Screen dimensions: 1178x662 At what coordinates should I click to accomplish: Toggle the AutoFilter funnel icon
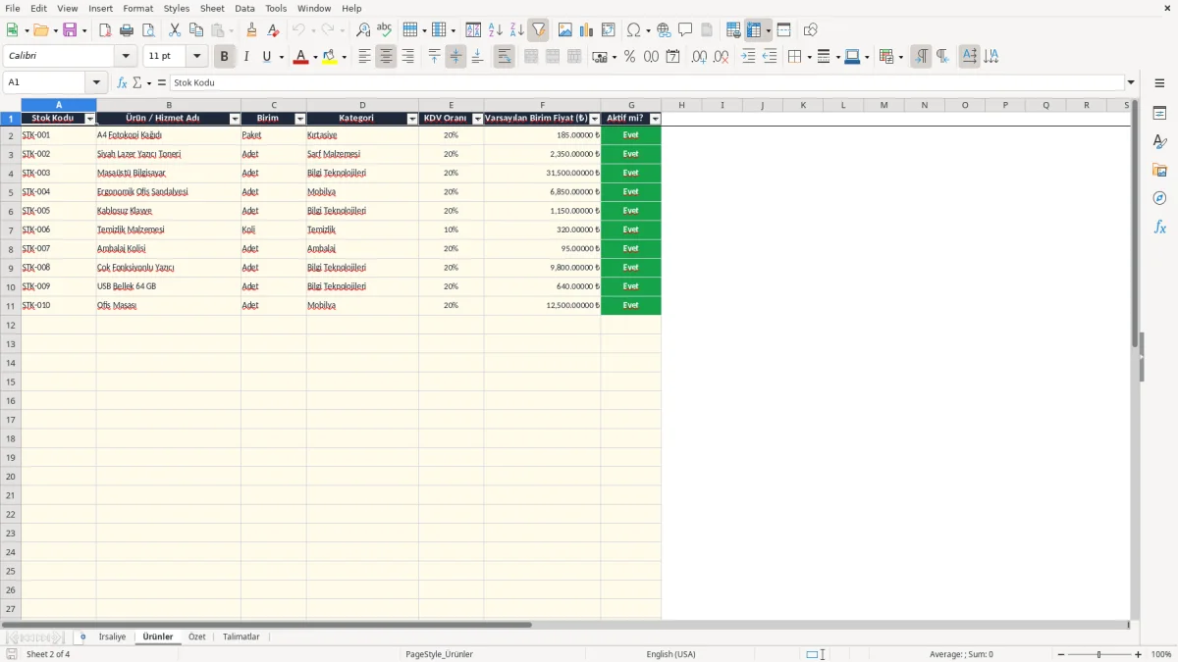point(538,30)
